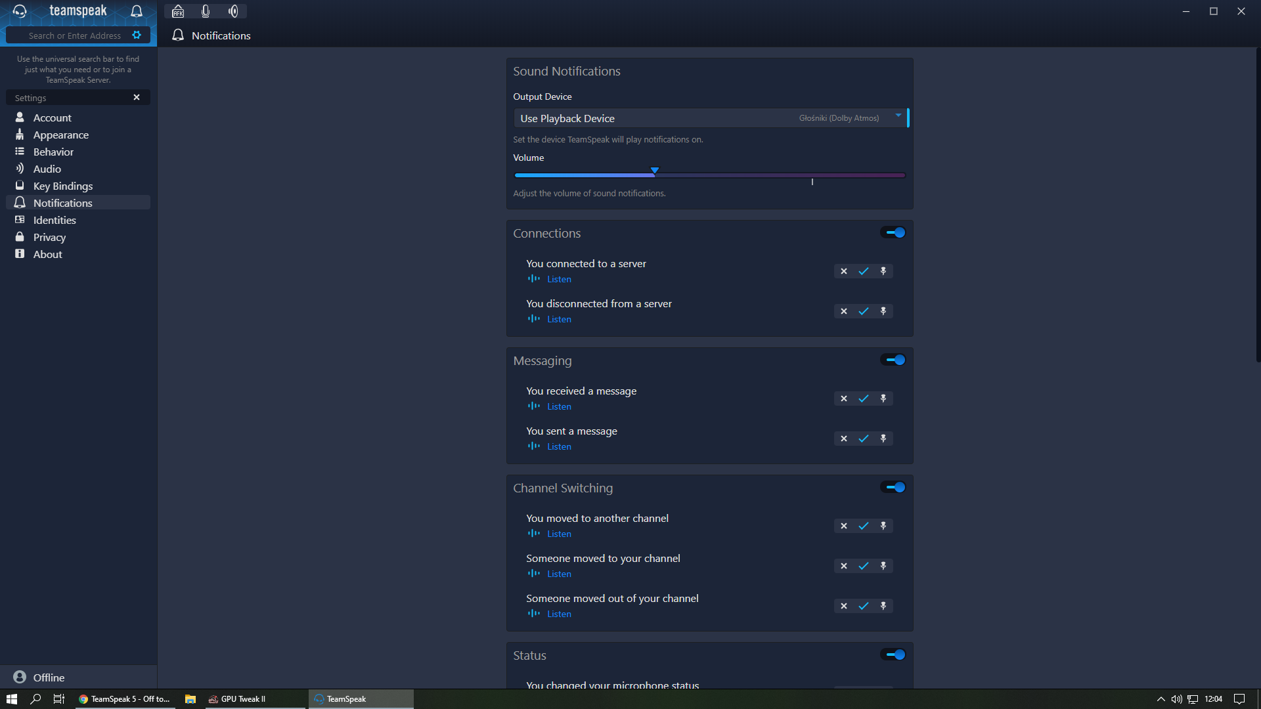Listen to 'Someone moved to your channel' sound
This screenshot has height=709, width=1261.
(x=559, y=574)
